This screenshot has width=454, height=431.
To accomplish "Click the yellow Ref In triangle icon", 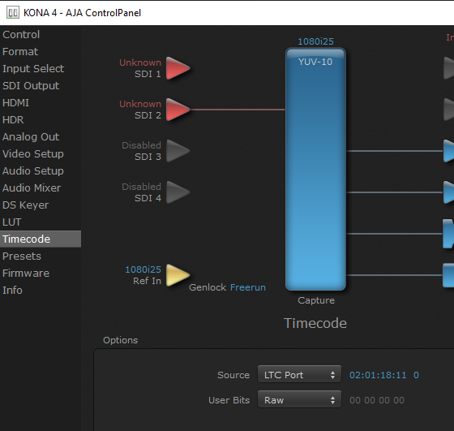I will pyautogui.click(x=178, y=275).
